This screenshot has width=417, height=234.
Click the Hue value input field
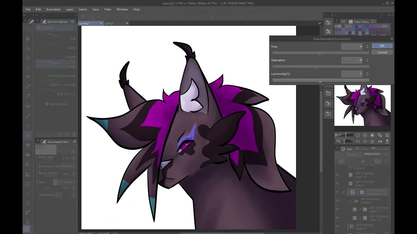pyautogui.click(x=352, y=46)
